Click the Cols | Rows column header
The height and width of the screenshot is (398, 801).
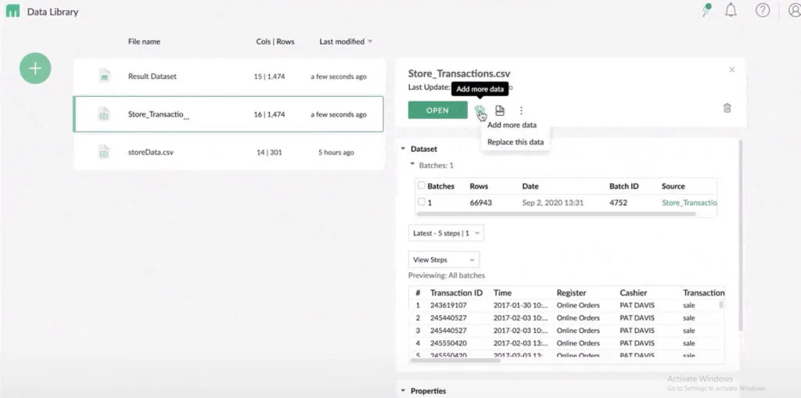pos(275,41)
